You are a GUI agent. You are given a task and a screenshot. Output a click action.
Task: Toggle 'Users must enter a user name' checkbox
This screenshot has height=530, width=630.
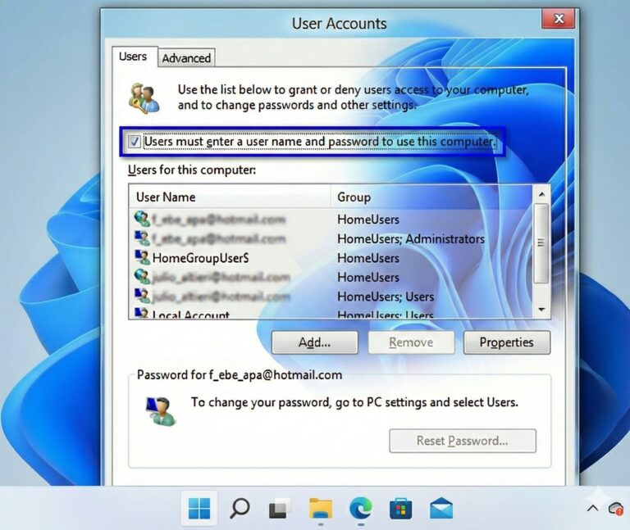[135, 142]
